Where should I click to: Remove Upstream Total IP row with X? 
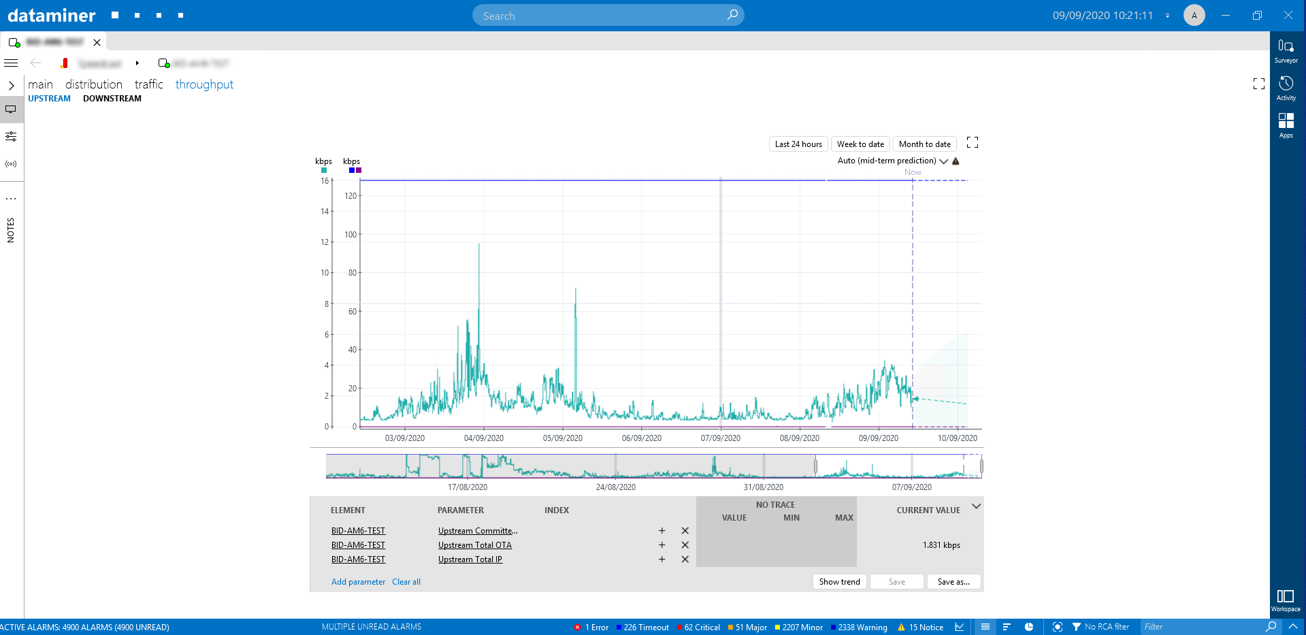(685, 559)
